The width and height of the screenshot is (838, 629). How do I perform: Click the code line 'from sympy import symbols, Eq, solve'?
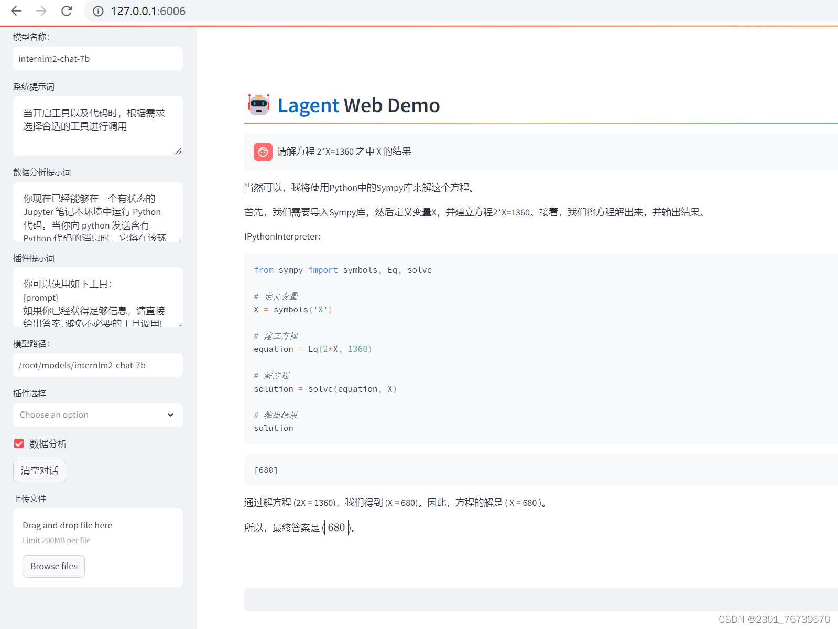[343, 270]
